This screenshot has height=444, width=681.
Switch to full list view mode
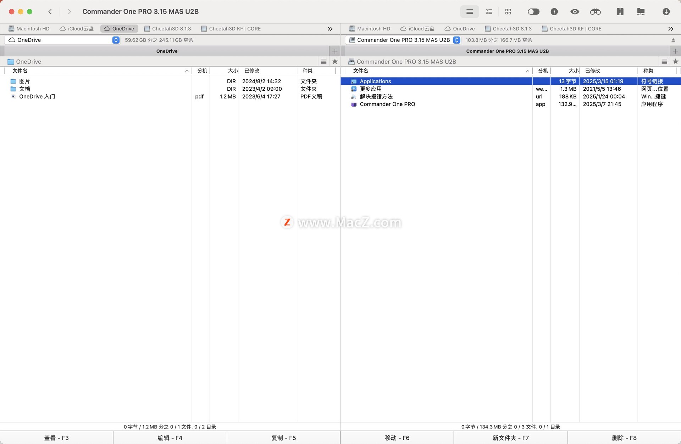tap(469, 12)
